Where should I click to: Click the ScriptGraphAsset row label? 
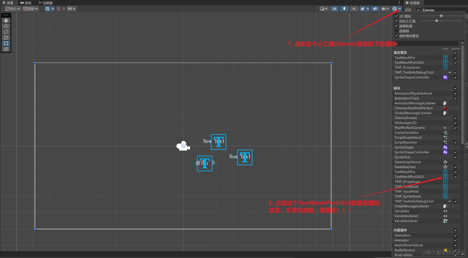[408, 138]
